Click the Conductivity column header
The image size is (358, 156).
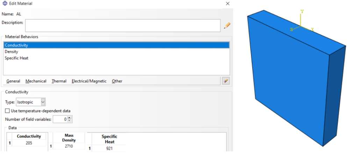pyautogui.click(x=29, y=136)
